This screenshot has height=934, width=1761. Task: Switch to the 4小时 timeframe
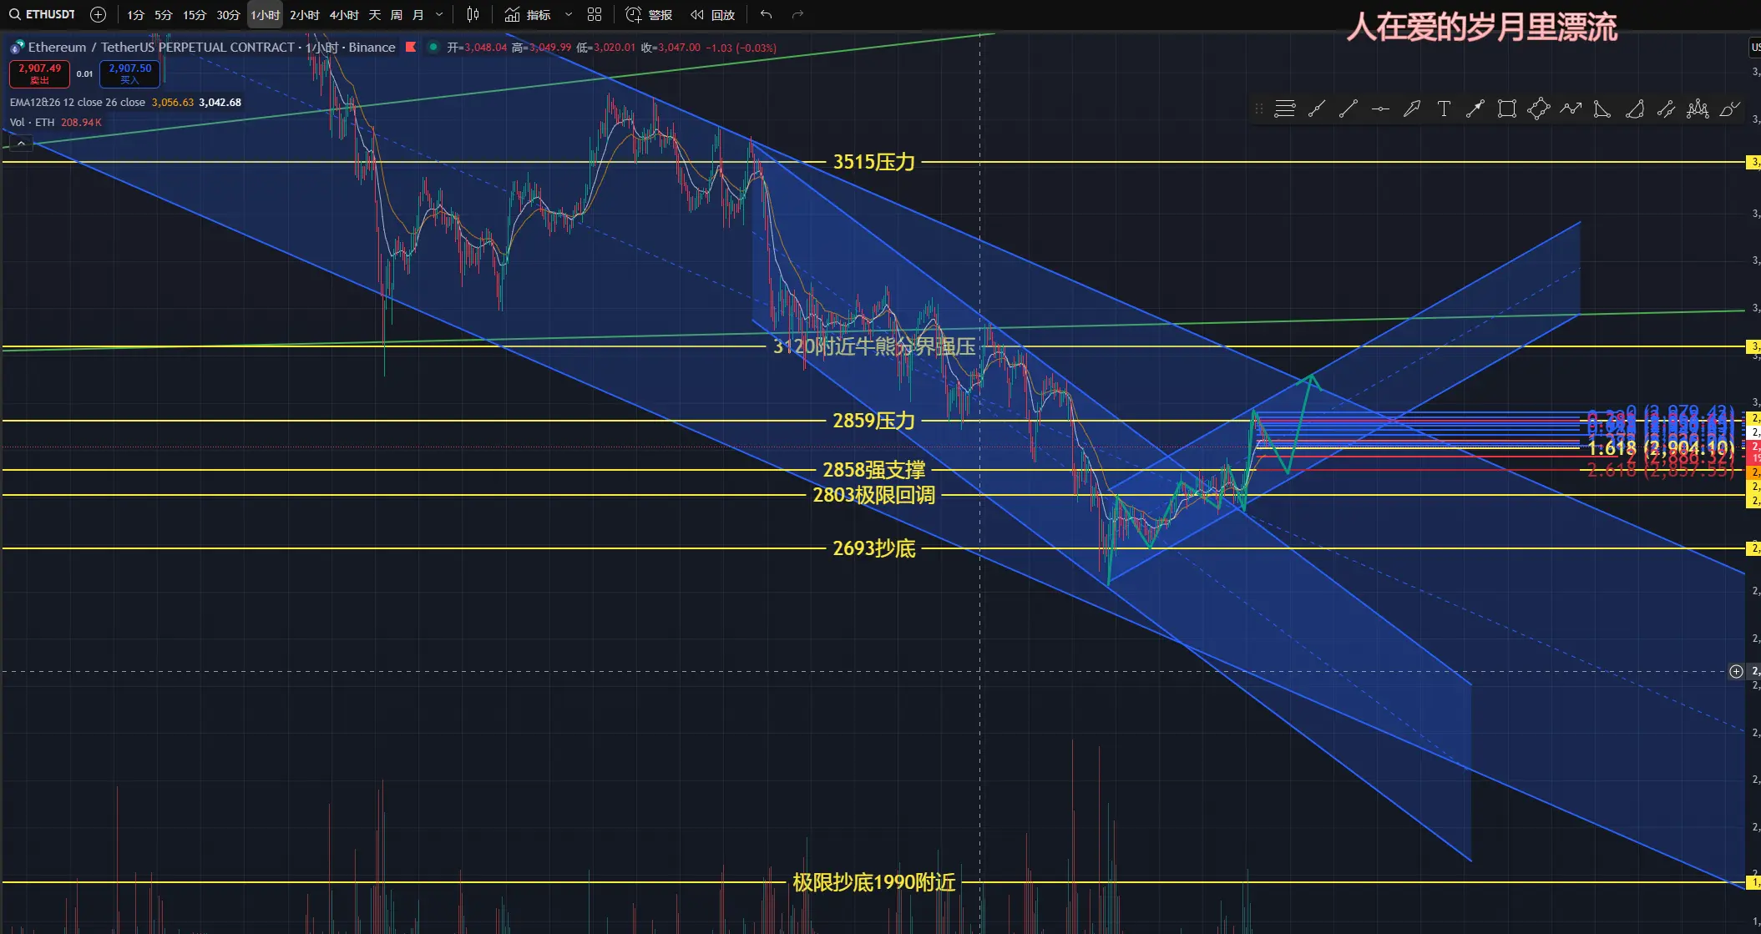point(343,14)
